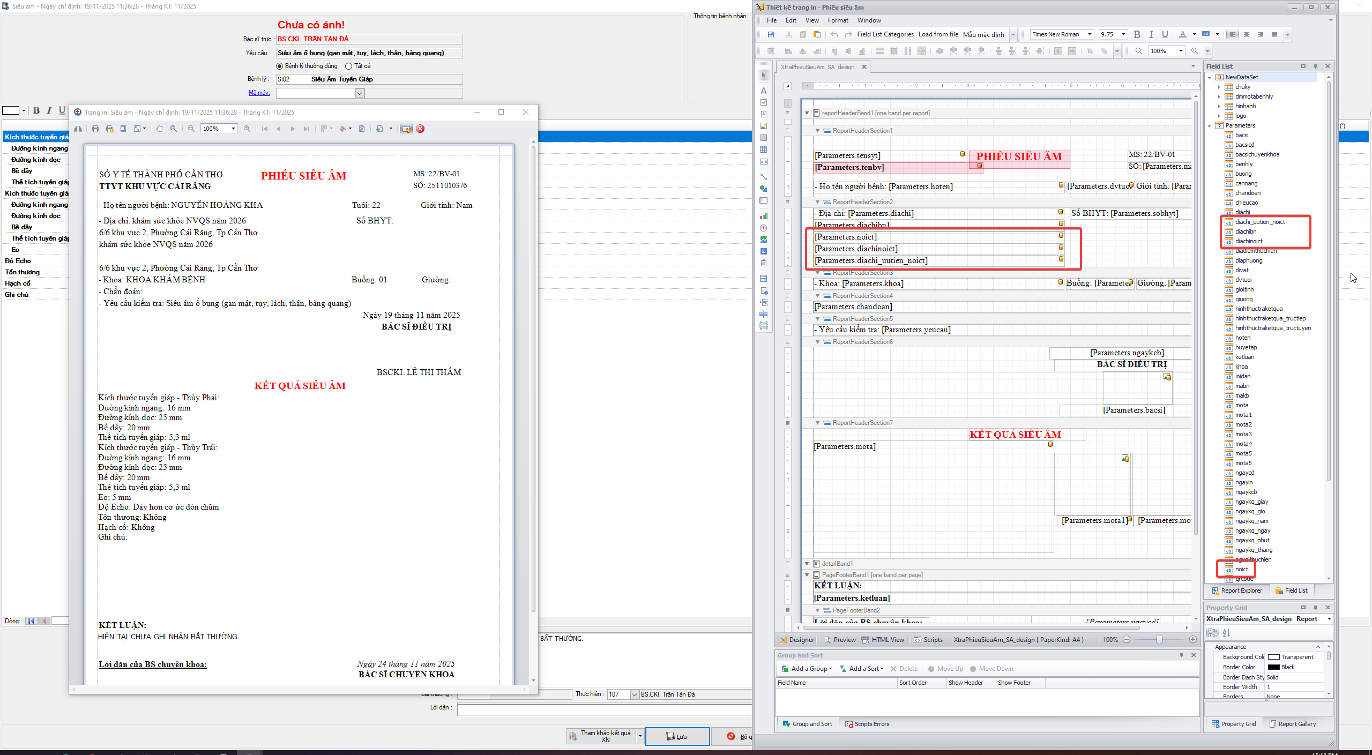Toggle Underline in designer font toolbar
The height and width of the screenshot is (755, 1372).
[1165, 34]
